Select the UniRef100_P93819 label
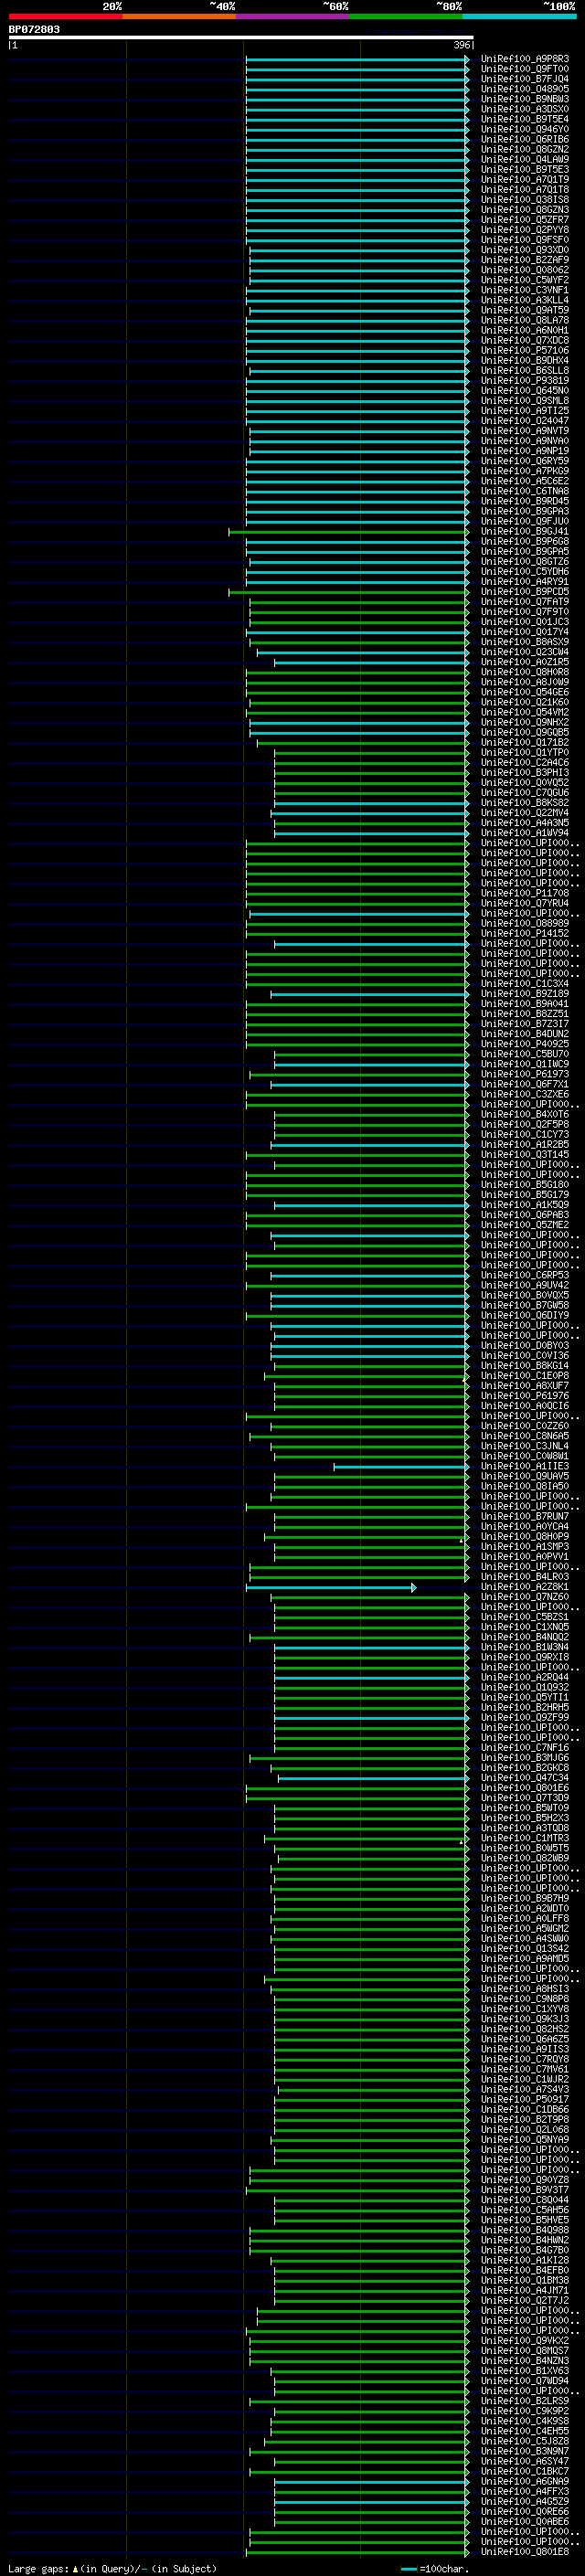 coord(525,381)
